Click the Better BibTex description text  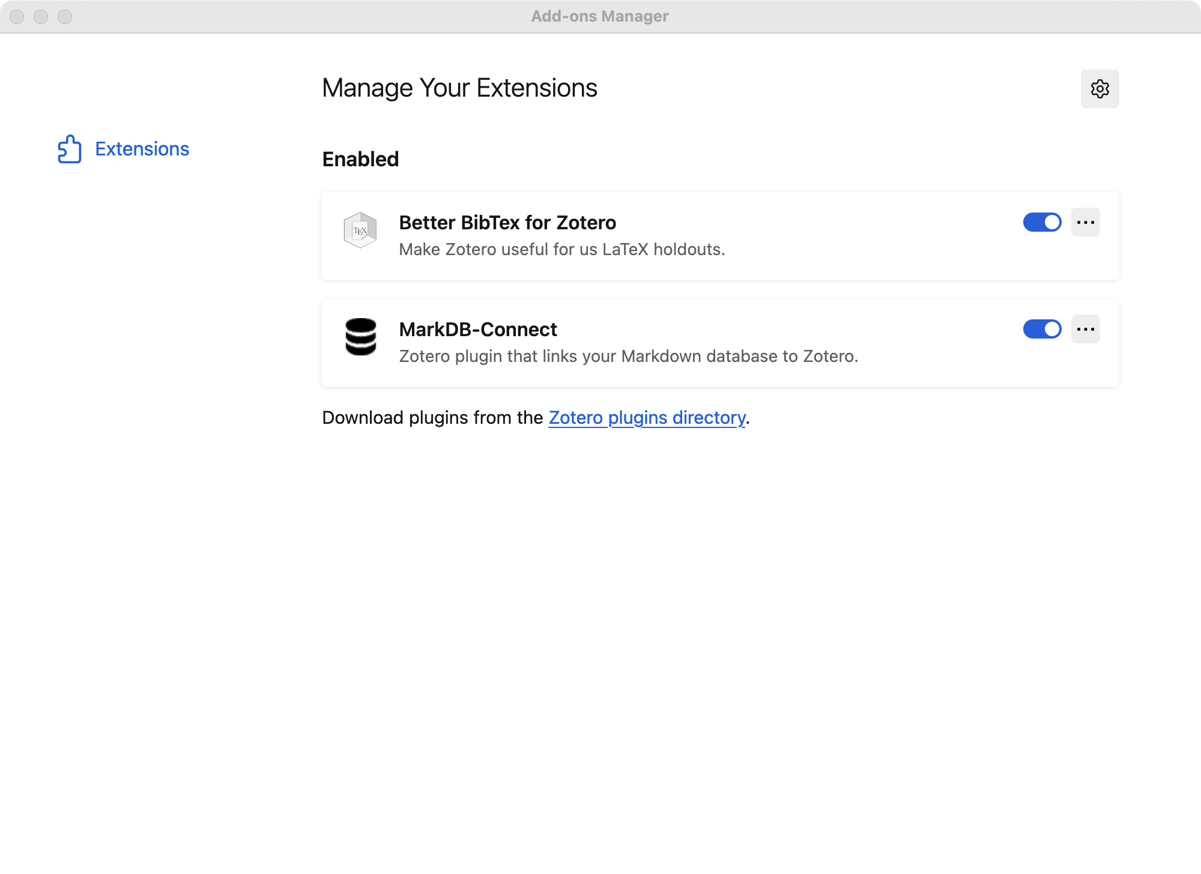point(562,250)
